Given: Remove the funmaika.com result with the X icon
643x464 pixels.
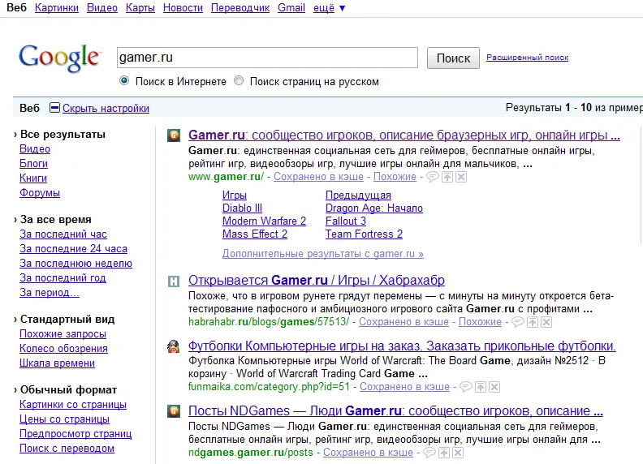Looking at the screenshot, I should pos(494,387).
